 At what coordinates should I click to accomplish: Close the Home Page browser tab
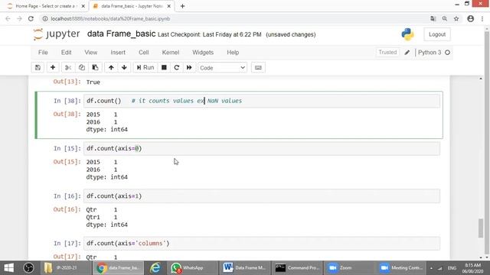pyautogui.click(x=83, y=6)
